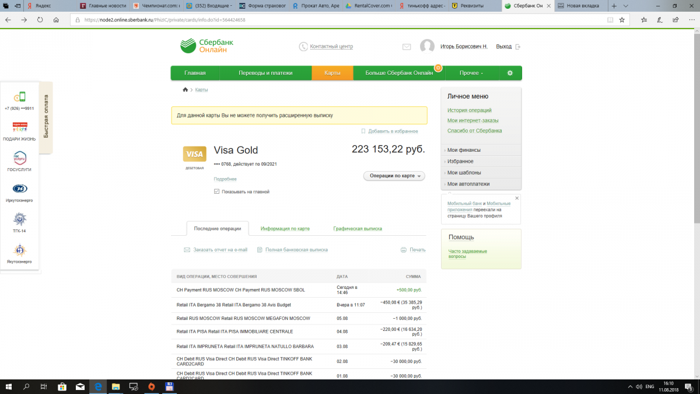Click the browser favorites star icon
Viewport: 700px width, 394px height.
tap(622, 19)
